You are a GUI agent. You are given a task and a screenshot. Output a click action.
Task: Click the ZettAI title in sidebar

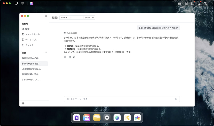[25, 24]
